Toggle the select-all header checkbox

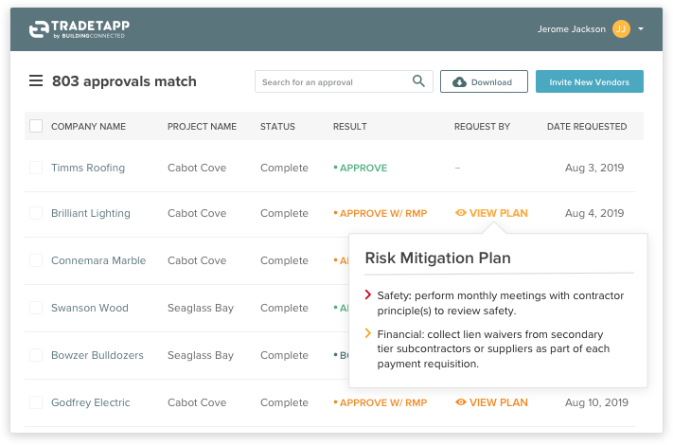(36, 126)
